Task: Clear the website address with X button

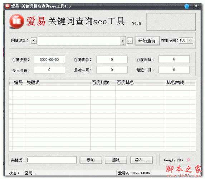Action: pyautogui.click(x=34, y=41)
